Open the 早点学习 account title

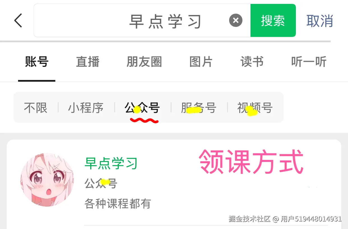point(111,163)
